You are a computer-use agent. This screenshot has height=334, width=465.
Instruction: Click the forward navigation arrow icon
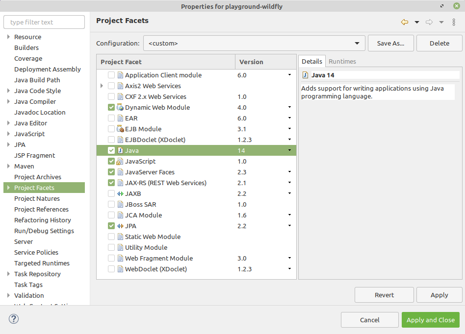click(428, 22)
